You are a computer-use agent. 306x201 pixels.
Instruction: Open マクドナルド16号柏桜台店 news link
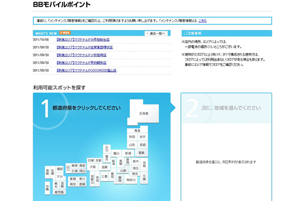pyautogui.click(x=83, y=40)
